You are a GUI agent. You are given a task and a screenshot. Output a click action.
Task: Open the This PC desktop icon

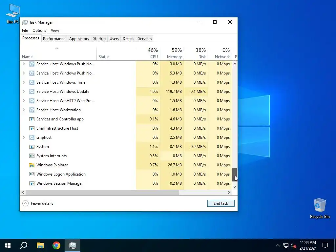(13, 13)
